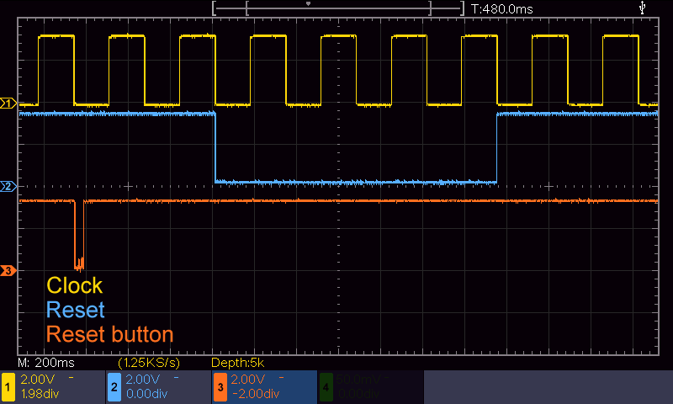673x404 pixels.
Task: Toggle channel 3 via its -2.00div readout
Action: (255, 394)
